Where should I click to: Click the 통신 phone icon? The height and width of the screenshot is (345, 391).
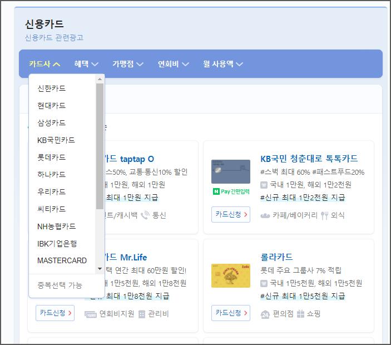coord(145,215)
